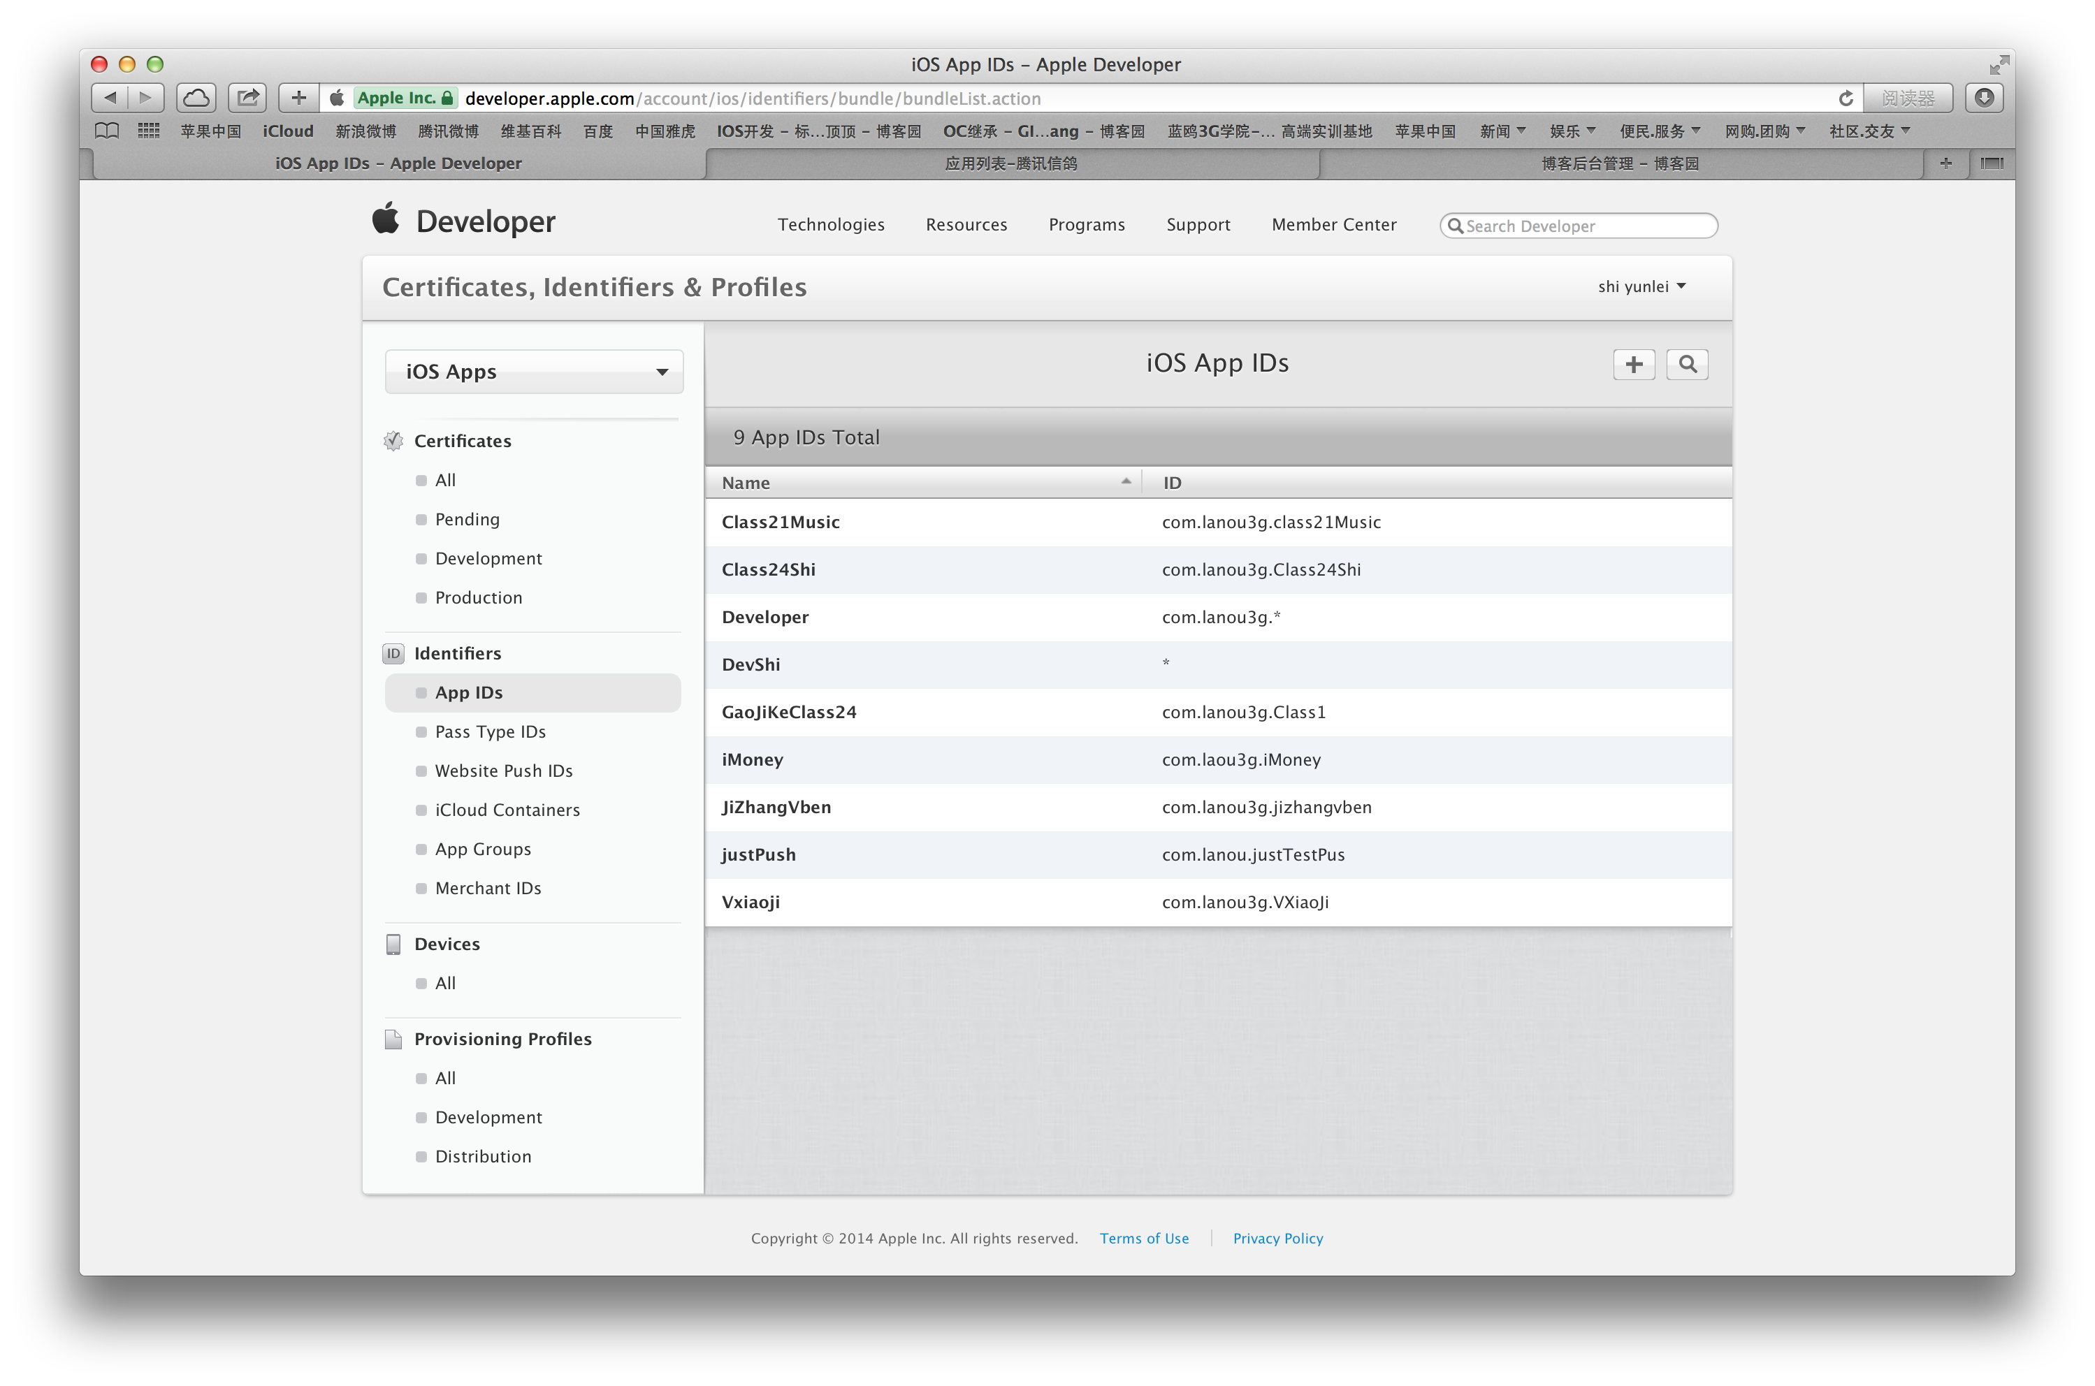This screenshot has height=1386, width=2095.
Task: Open the Class21Music App ID row
Action: pos(1218,523)
